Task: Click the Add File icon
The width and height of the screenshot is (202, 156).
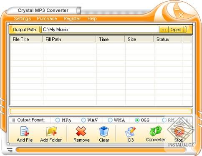Action: [x=25, y=131]
